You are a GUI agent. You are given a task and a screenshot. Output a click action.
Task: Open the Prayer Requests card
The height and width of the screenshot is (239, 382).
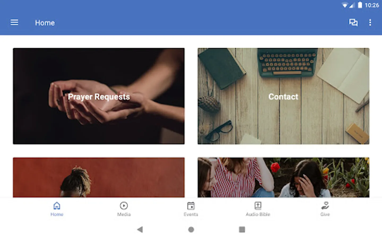[x=99, y=96]
